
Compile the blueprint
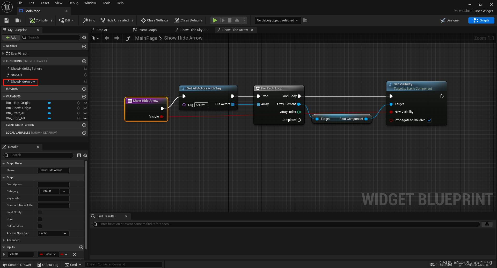39,20
